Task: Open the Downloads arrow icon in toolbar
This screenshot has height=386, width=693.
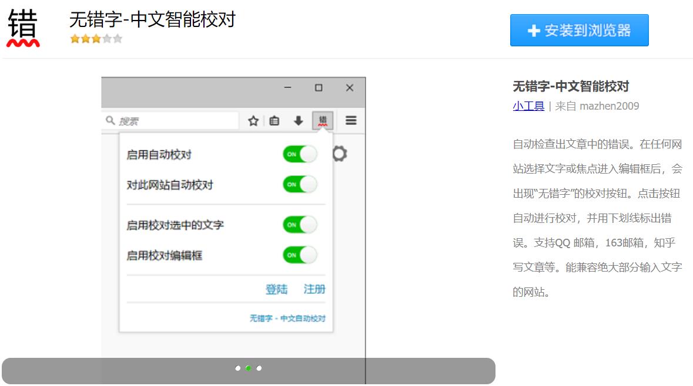Action: 299,120
